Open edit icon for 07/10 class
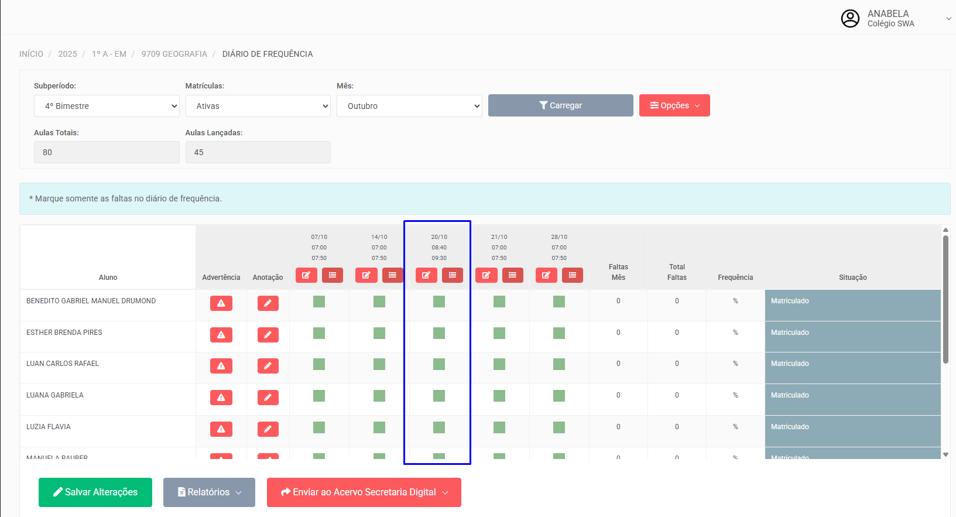Viewport: 956px width, 517px height. (306, 275)
